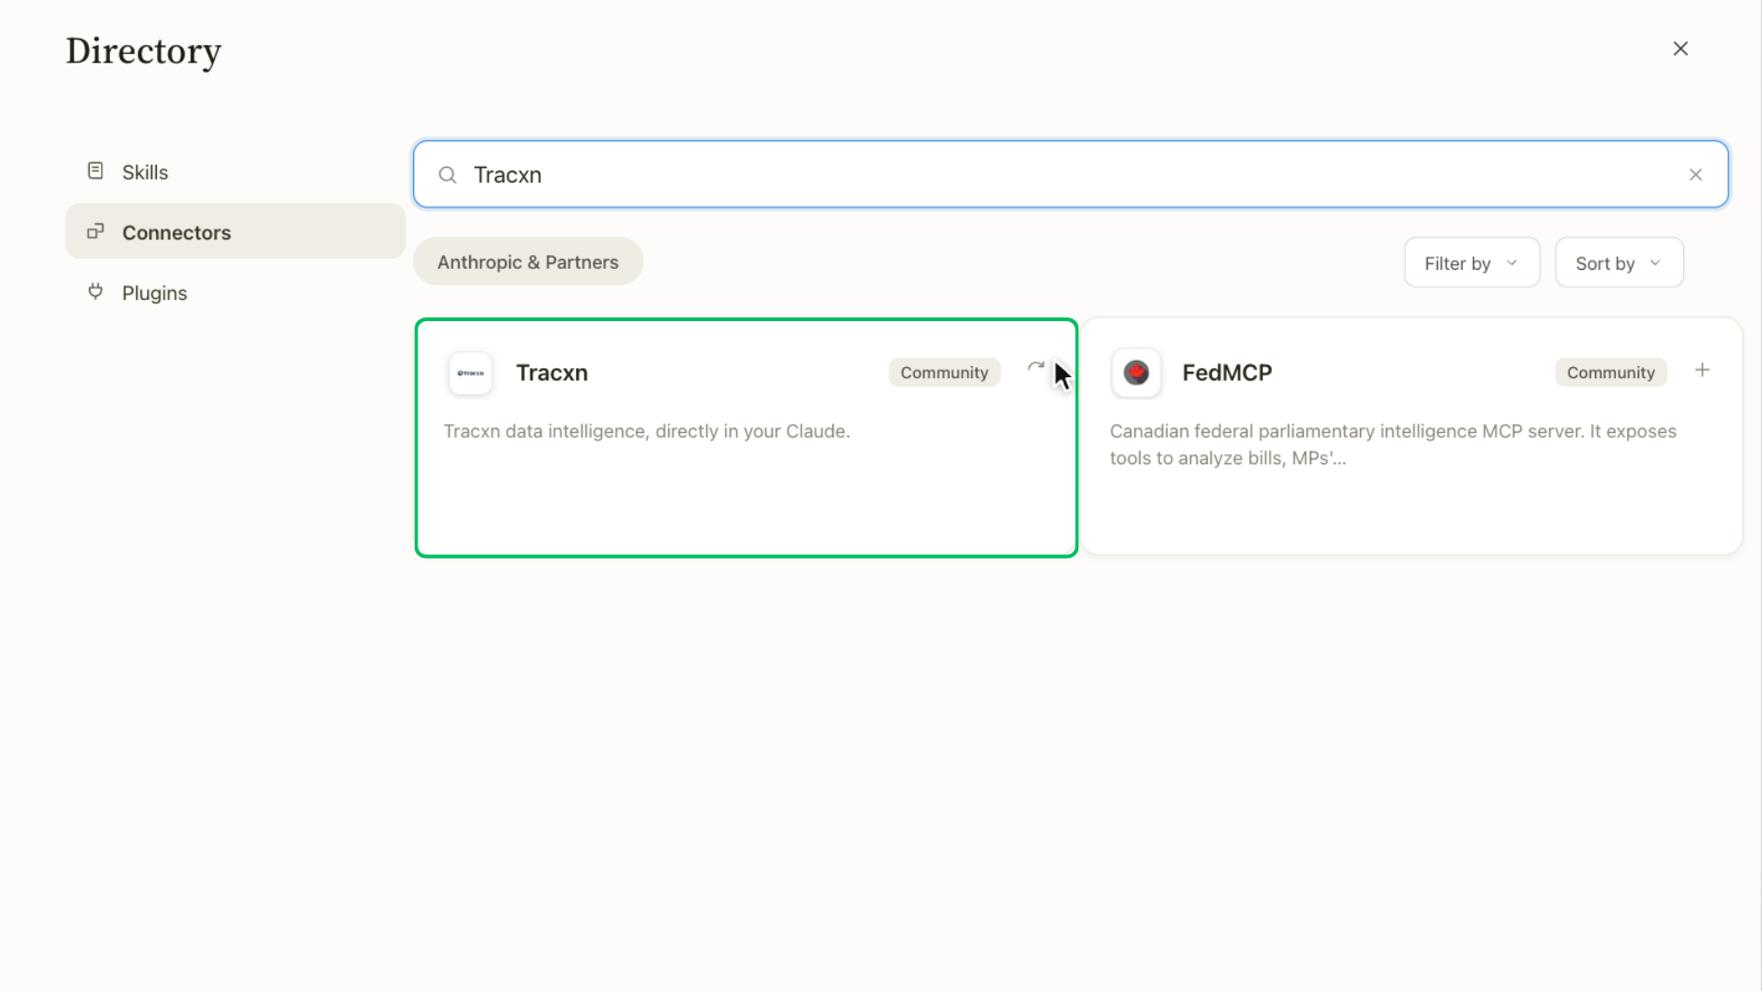The image size is (1762, 991).
Task: Click the Skills document icon in sidebar
Action: tap(95, 172)
